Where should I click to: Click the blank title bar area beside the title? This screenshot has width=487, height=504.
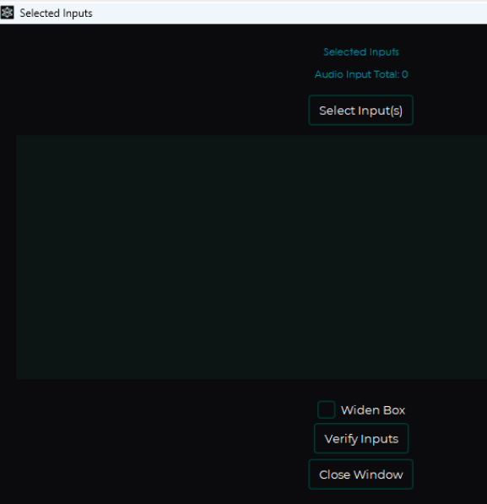(289, 13)
